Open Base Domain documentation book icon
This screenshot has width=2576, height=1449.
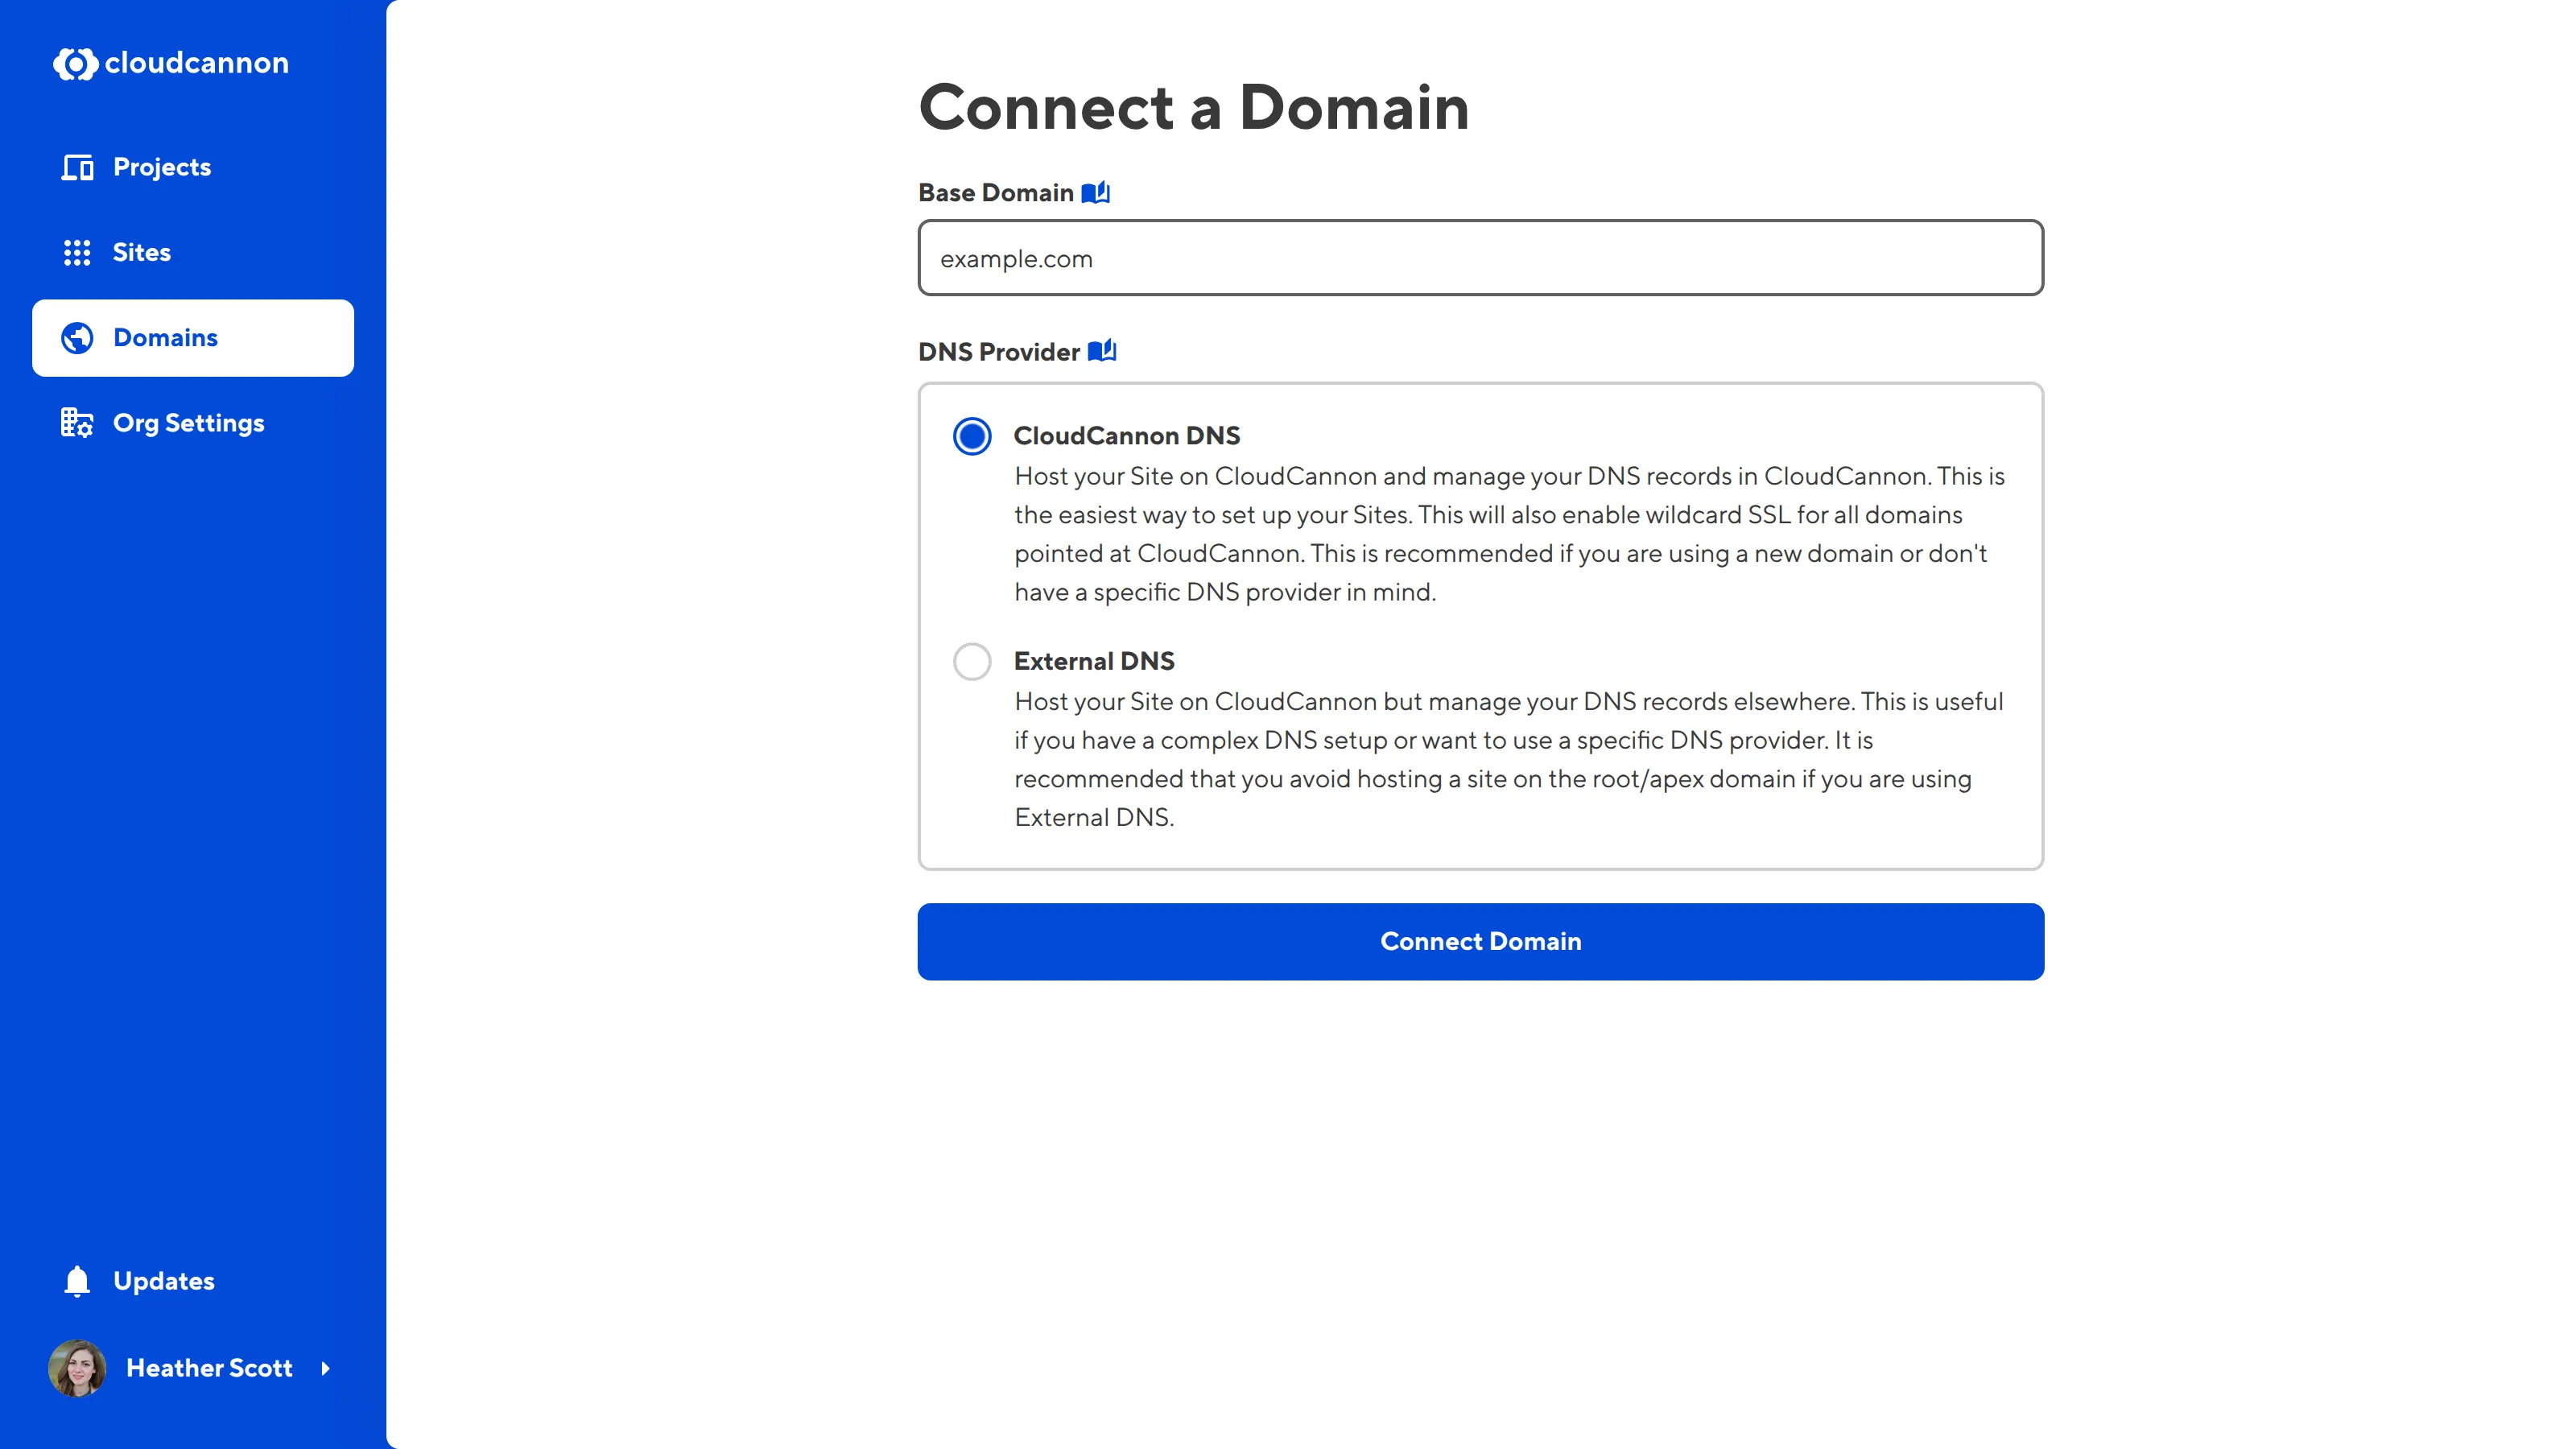click(x=1096, y=192)
